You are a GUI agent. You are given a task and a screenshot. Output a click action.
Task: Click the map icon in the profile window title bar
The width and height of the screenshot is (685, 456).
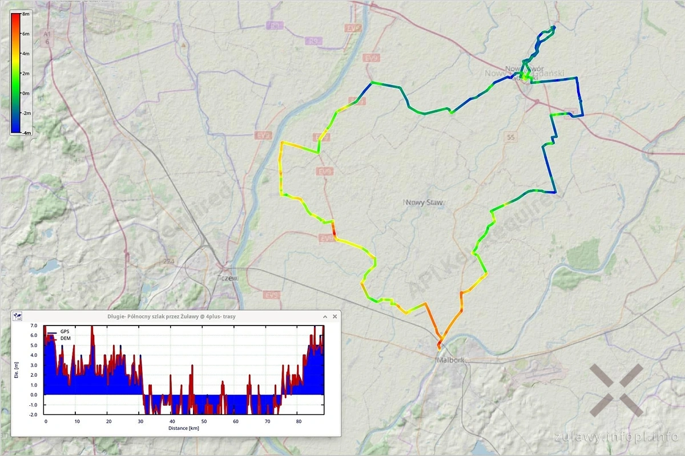click(17, 316)
